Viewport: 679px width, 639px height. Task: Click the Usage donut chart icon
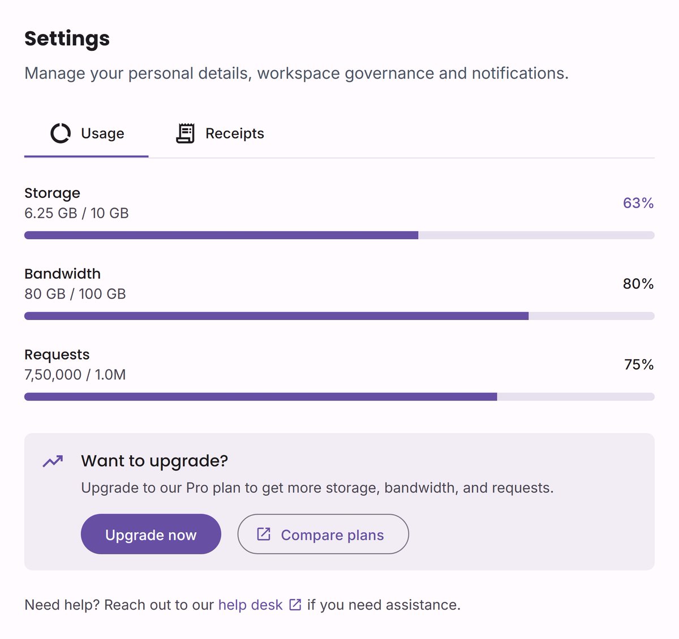coord(61,133)
